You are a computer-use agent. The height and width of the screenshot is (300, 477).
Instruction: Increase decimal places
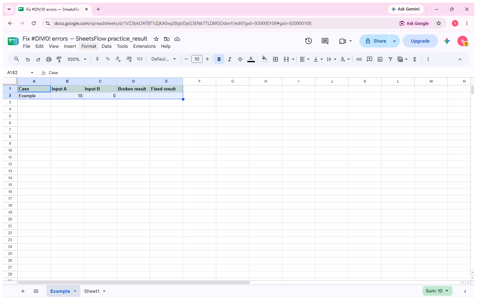(129, 59)
